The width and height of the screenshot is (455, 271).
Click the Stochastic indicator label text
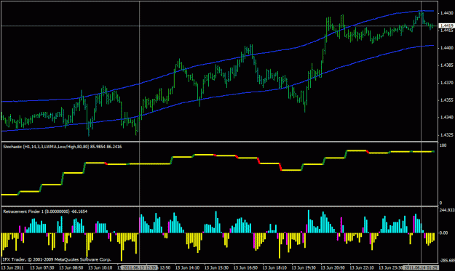click(x=63, y=147)
